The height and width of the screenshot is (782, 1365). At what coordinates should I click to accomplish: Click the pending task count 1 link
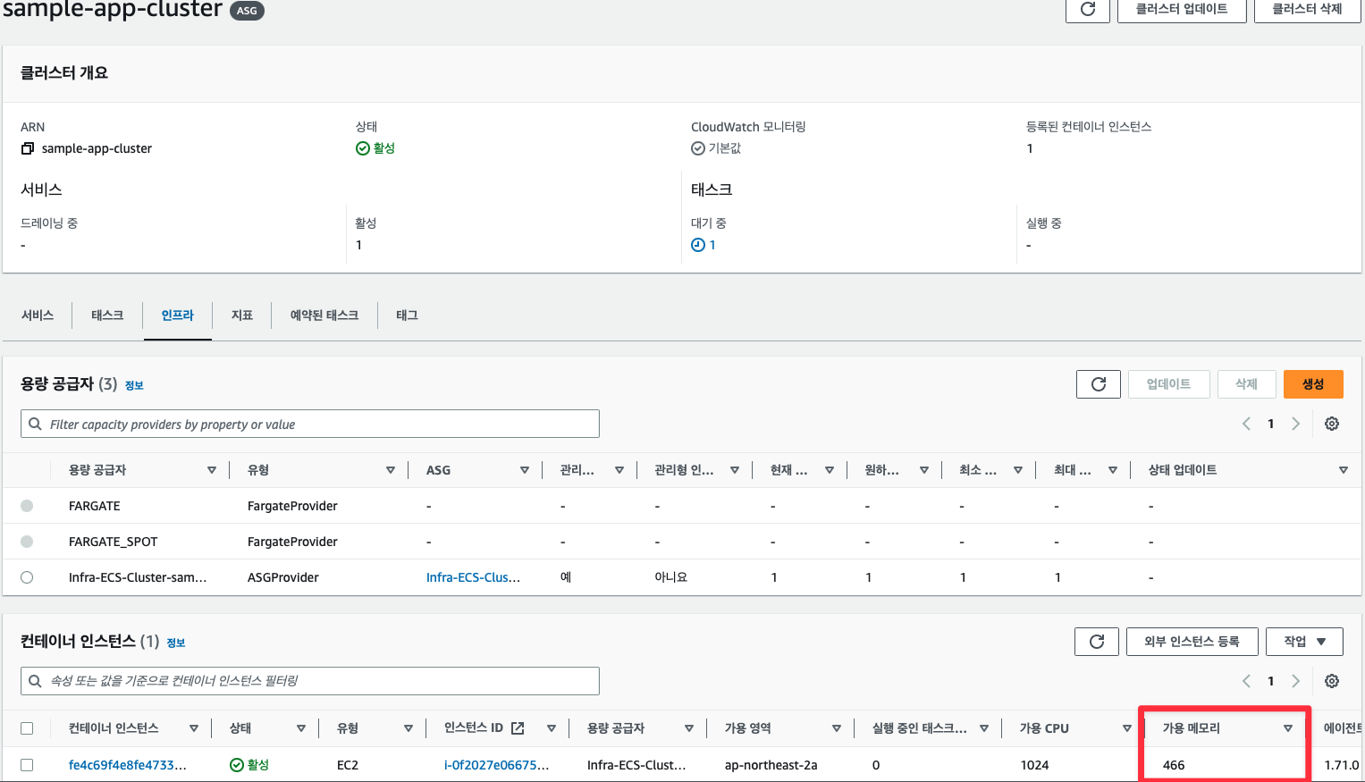tap(712, 245)
